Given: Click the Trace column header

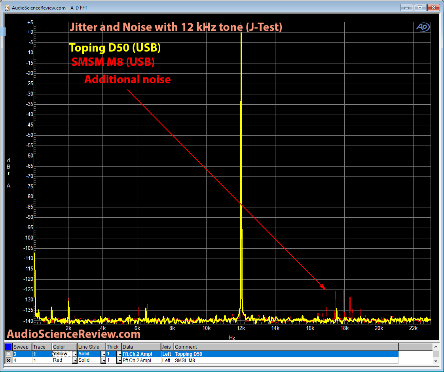Looking at the screenshot, I should tap(42, 347).
